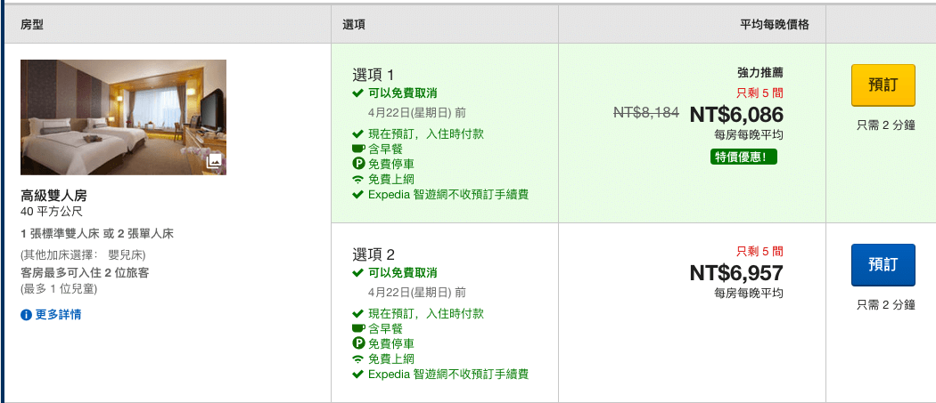Open the hotel room thumbnail photo
The image size is (936, 403).
pyautogui.click(x=123, y=117)
